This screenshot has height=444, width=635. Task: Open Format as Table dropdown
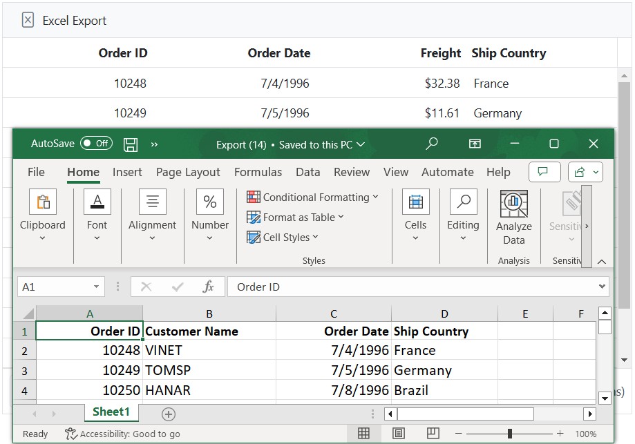coord(295,218)
